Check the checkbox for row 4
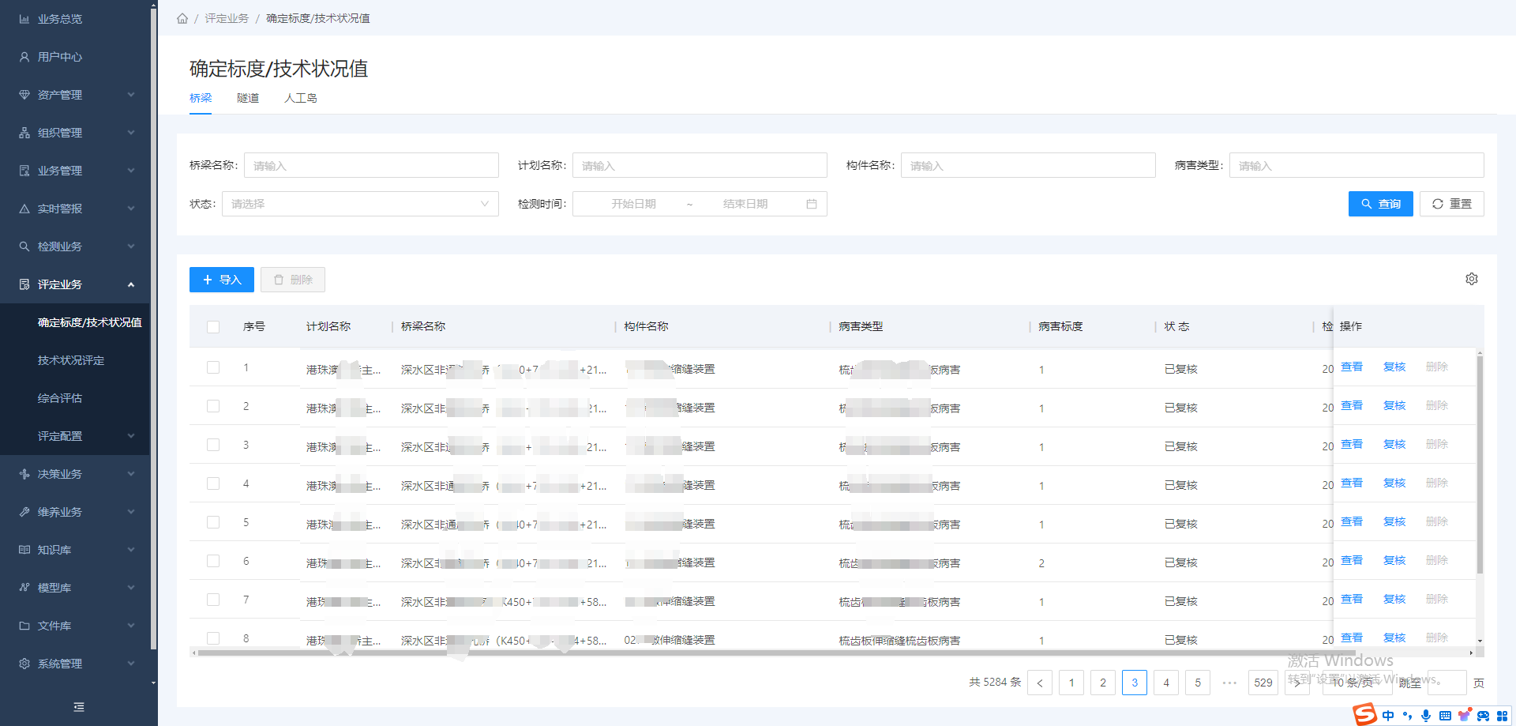Screen dimensions: 1516x726 pyautogui.click(x=213, y=483)
